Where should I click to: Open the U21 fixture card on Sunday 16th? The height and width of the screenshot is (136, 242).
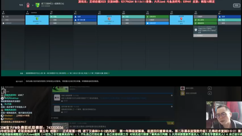[205, 30]
